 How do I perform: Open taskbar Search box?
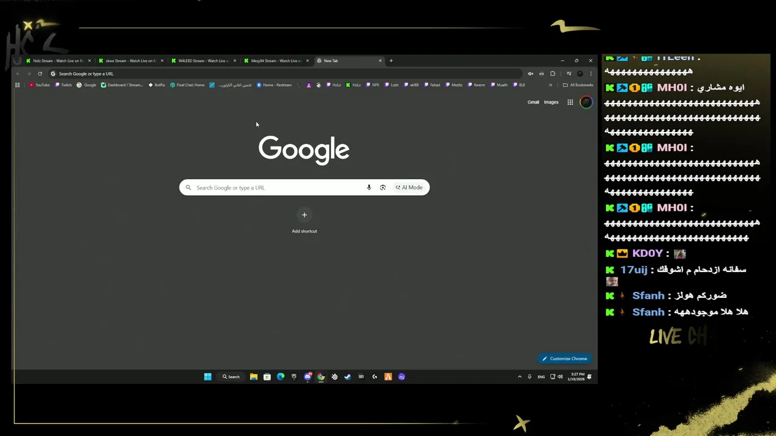pos(231,377)
